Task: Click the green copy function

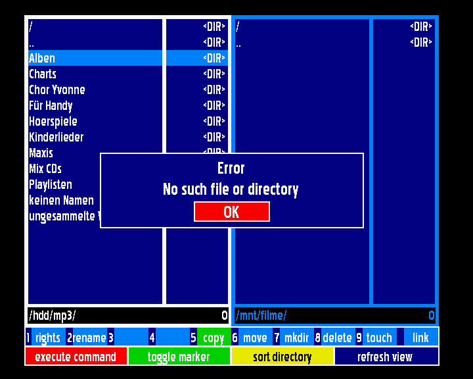Action: point(213,338)
